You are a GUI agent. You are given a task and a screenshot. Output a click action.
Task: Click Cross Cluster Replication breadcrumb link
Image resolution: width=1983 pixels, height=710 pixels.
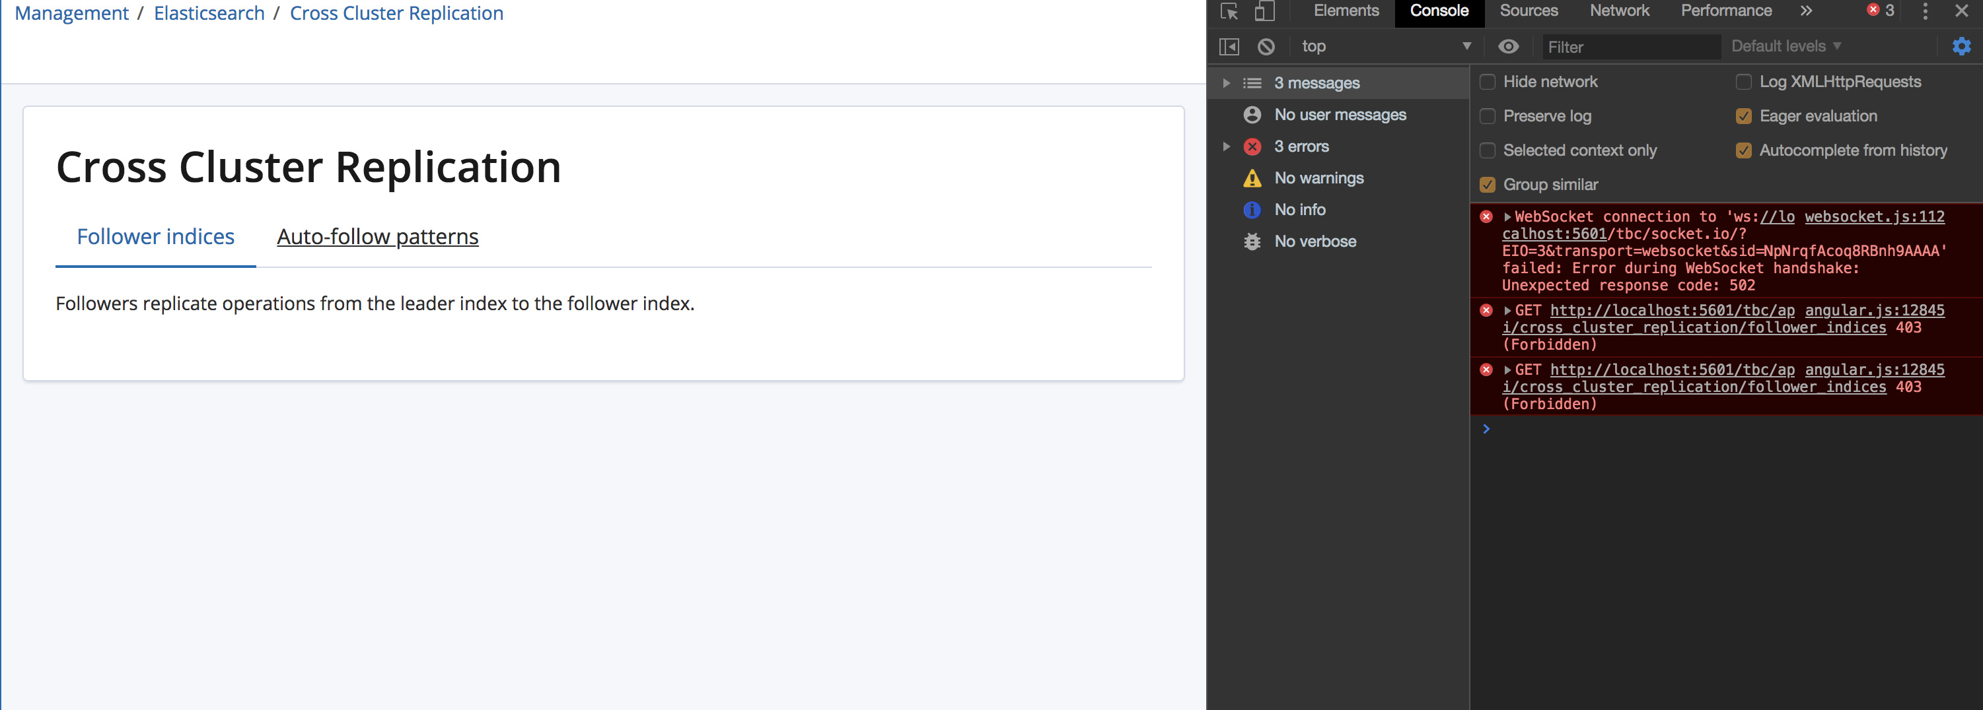pos(396,13)
